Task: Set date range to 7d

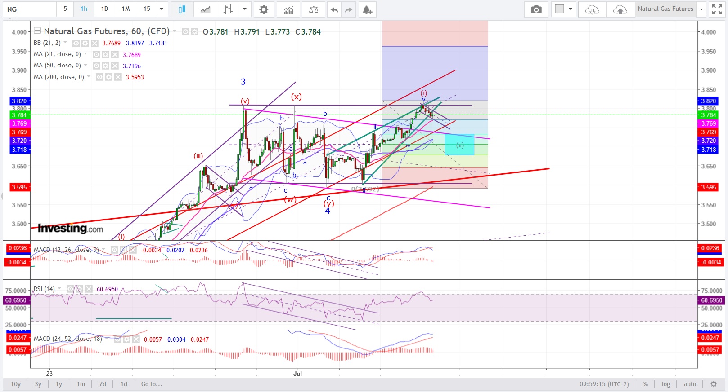Action: point(103,384)
